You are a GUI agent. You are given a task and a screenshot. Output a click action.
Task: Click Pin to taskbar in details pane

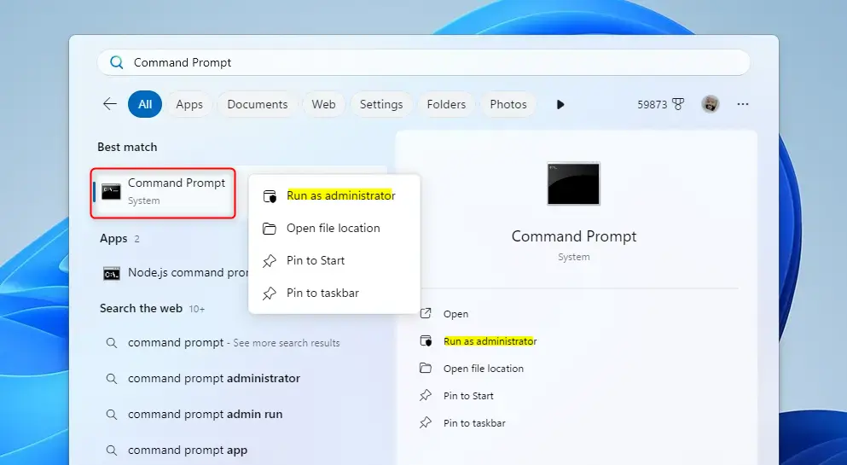[x=474, y=423]
